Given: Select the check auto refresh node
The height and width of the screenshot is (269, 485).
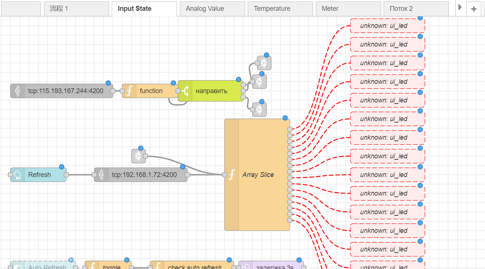Looking at the screenshot, I should click(194, 266).
